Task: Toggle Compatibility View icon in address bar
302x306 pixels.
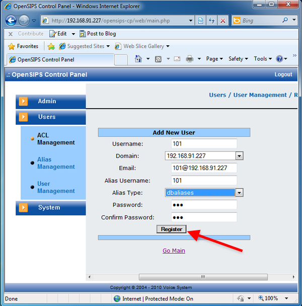Action: (200, 21)
